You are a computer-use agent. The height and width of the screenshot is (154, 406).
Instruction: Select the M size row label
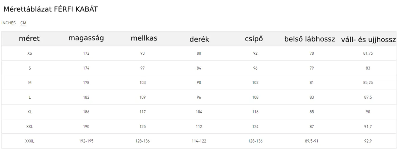click(x=29, y=83)
